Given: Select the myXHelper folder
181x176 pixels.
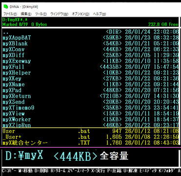Looking at the screenshot, I should pos(90,73).
